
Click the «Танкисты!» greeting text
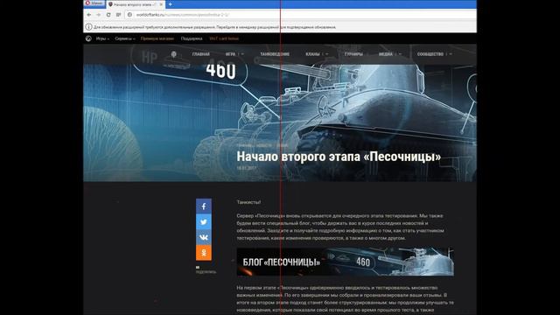coord(248,202)
